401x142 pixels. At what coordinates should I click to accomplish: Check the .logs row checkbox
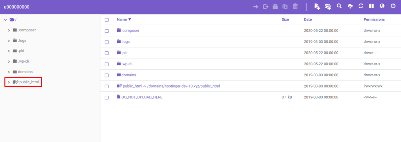coord(107,42)
